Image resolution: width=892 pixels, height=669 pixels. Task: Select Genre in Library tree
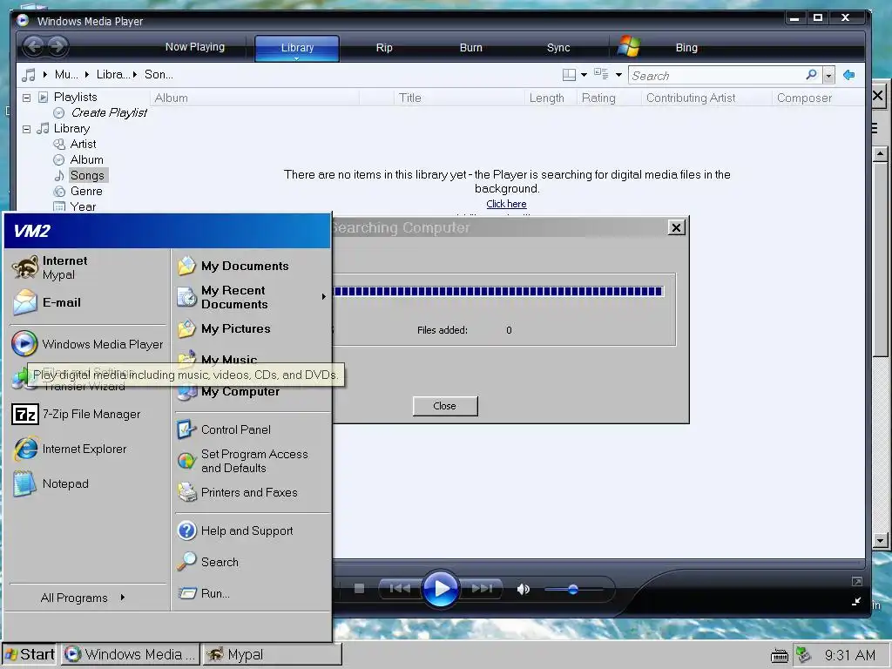click(86, 191)
